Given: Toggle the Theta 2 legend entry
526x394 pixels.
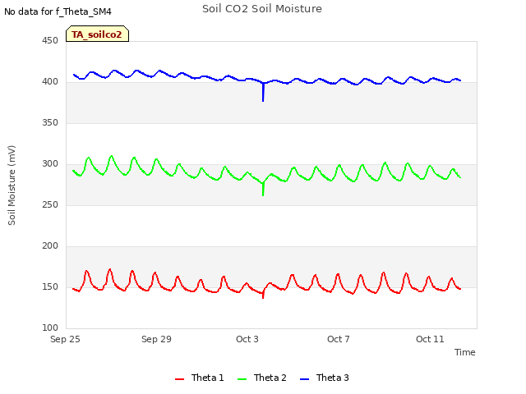Looking at the screenshot, I should [262, 378].
